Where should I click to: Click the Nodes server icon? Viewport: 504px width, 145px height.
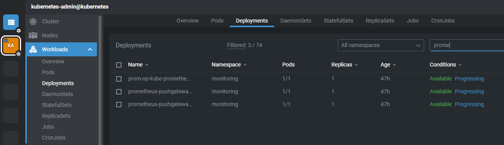33,35
